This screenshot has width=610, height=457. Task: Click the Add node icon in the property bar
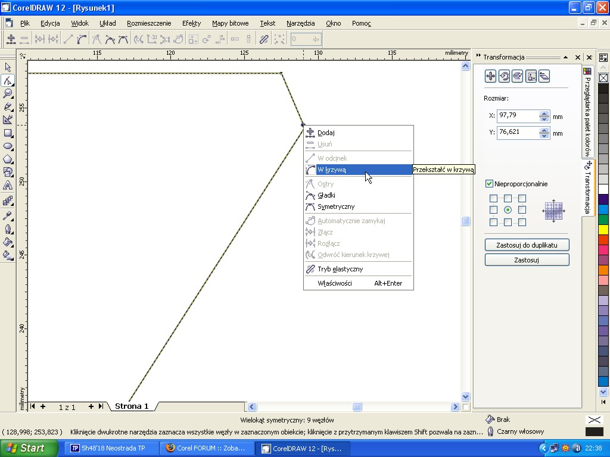(11, 39)
